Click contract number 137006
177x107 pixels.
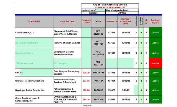pos(111,73)
